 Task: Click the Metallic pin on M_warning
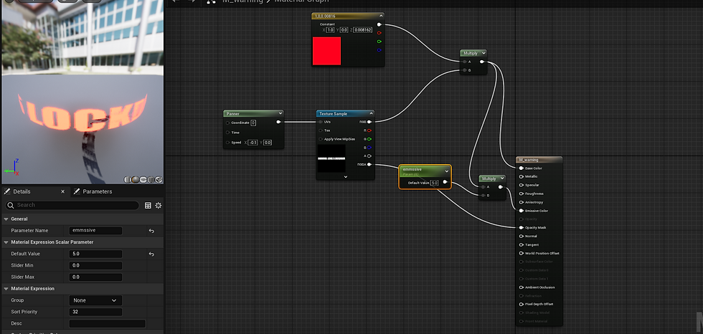pyautogui.click(x=521, y=176)
